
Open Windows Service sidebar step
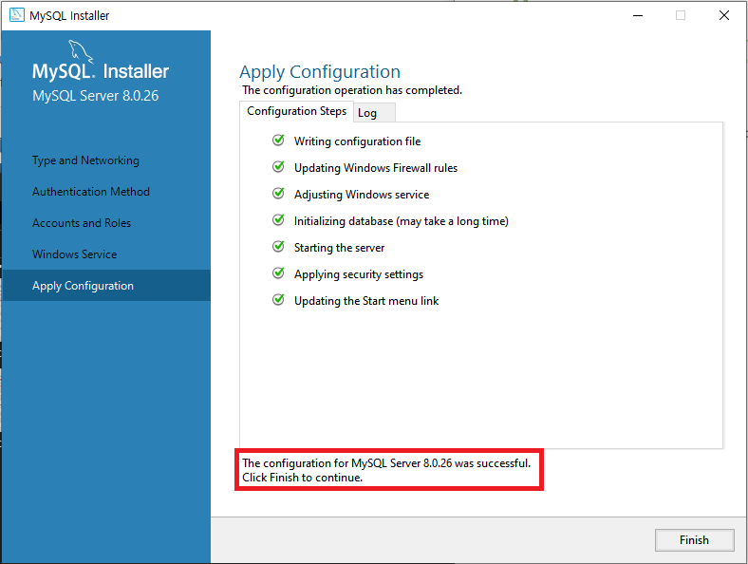[74, 254]
